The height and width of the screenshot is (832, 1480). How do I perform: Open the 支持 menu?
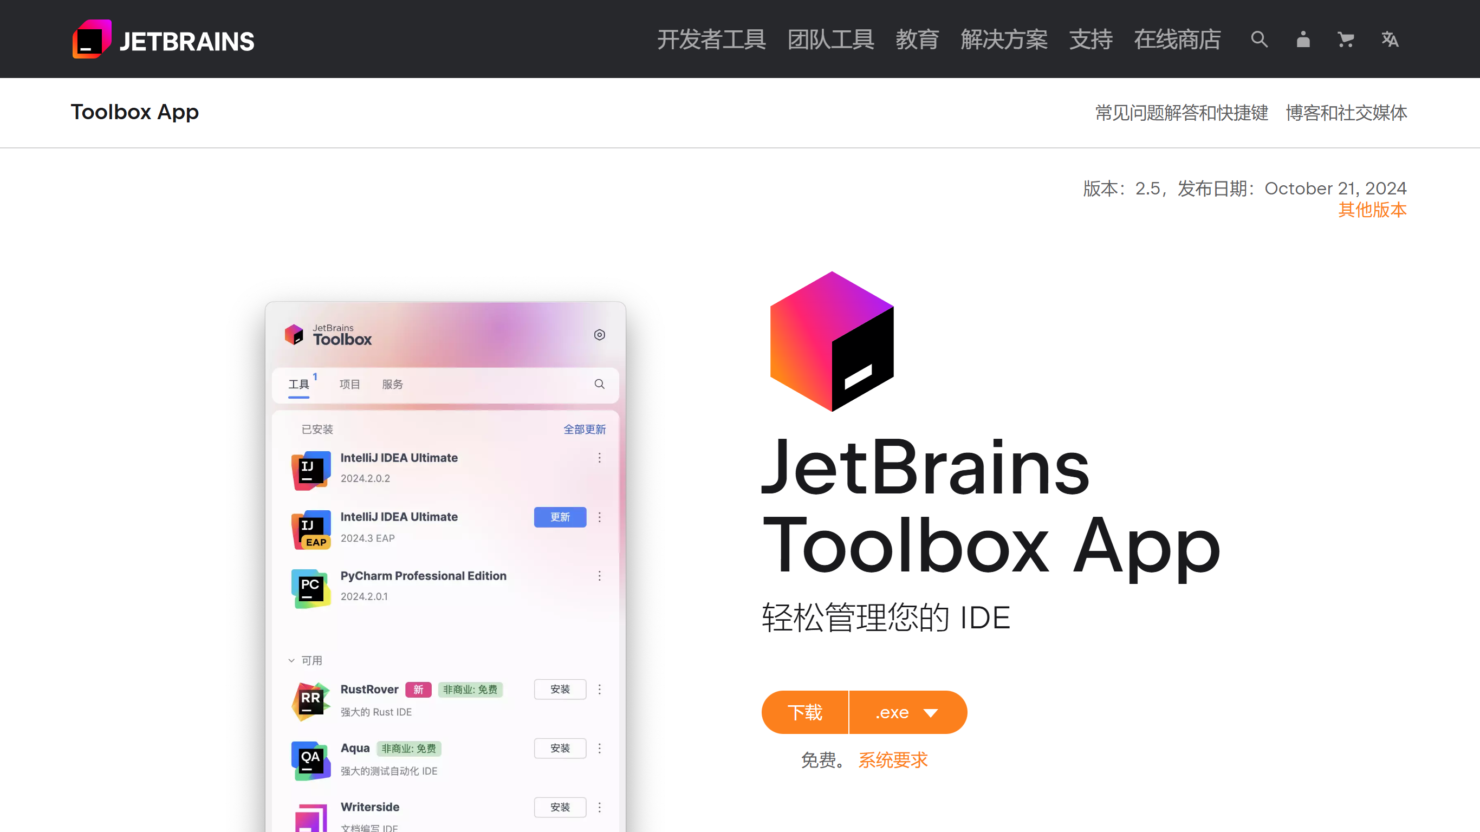[1090, 40]
